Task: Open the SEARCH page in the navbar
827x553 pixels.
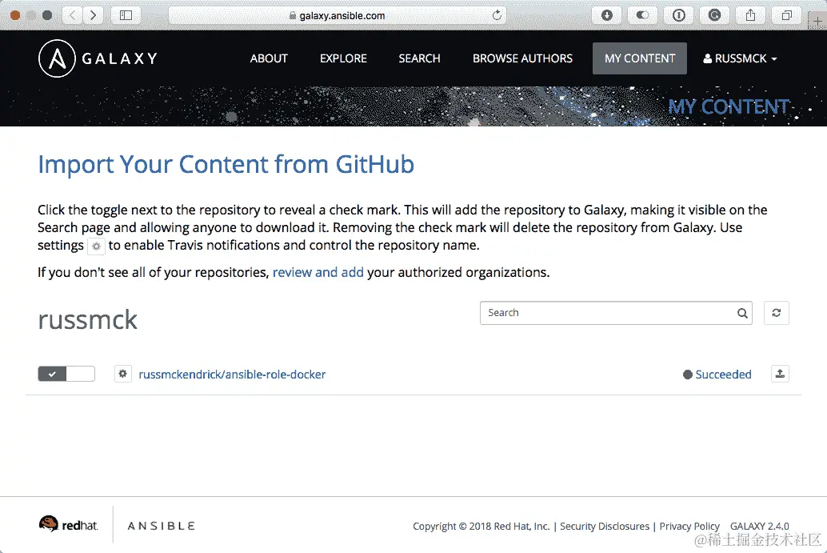Action: [419, 58]
